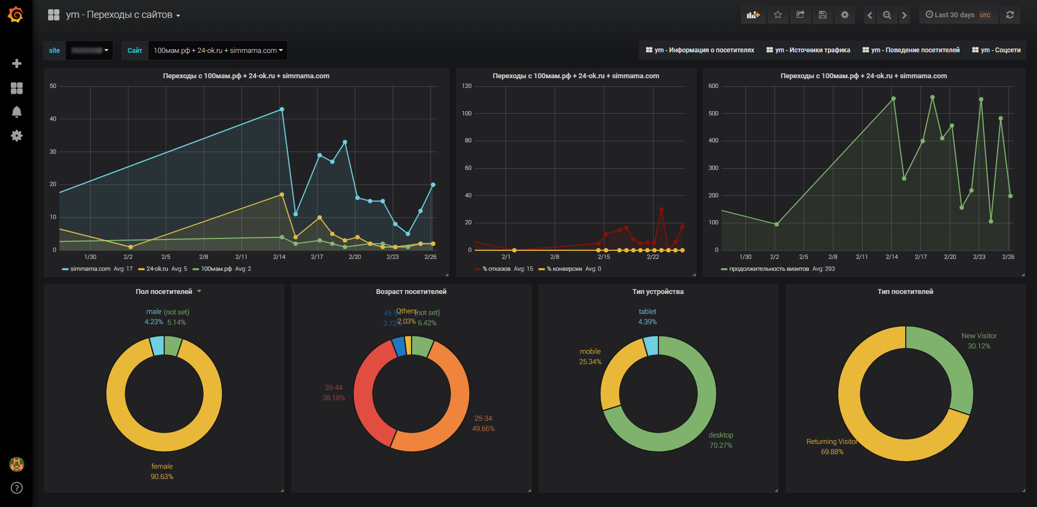
Task: Shift time range backward with left arrow
Action: [870, 15]
